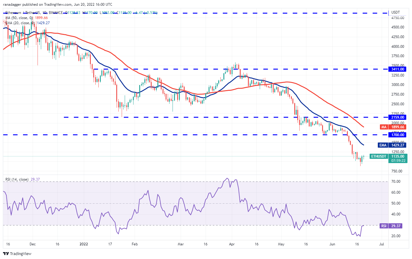
Task: Click the blue EMA 1429.27 price tag
Action: 392,145
